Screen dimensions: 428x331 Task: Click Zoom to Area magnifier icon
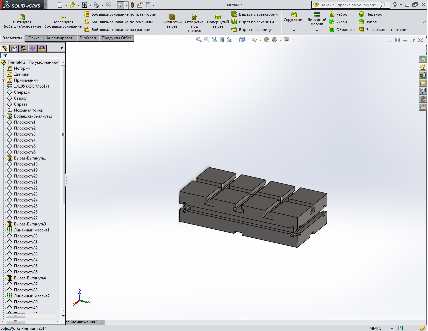click(207, 40)
